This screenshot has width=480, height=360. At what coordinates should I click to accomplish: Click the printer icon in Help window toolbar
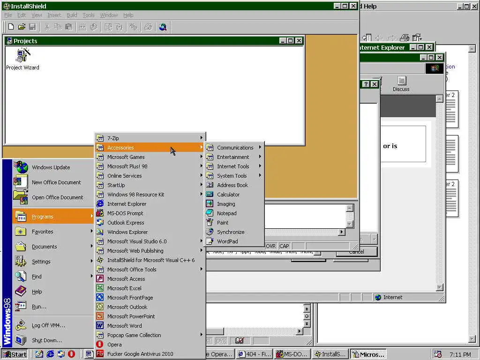pos(405,37)
